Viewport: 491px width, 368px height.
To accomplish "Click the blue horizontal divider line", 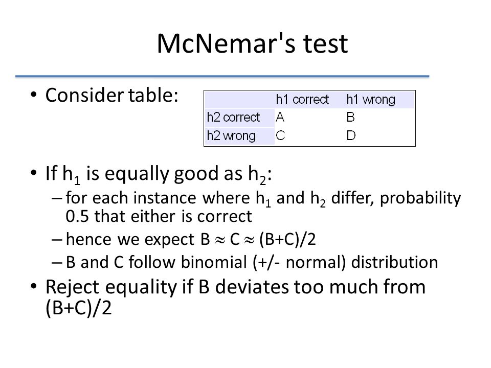I will pyautogui.click(x=222, y=76).
